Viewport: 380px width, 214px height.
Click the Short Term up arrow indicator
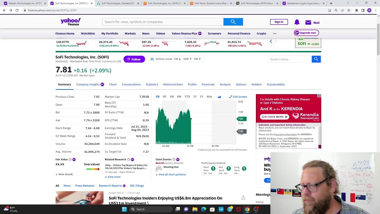tap(213, 169)
